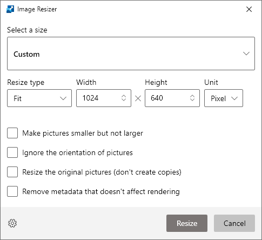Enable Make pictures smaller but not larger

(12, 133)
